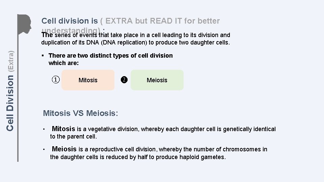Click the white circled number one
This screenshot has width=324, height=182.
point(55,80)
